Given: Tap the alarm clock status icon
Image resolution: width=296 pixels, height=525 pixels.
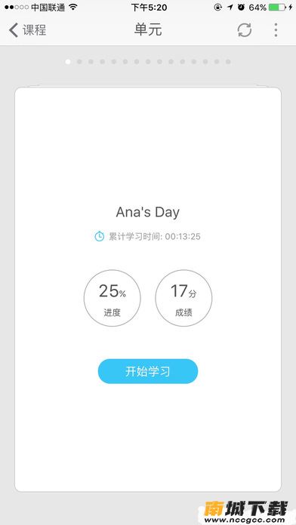Looking at the screenshot, I should pos(241,7).
